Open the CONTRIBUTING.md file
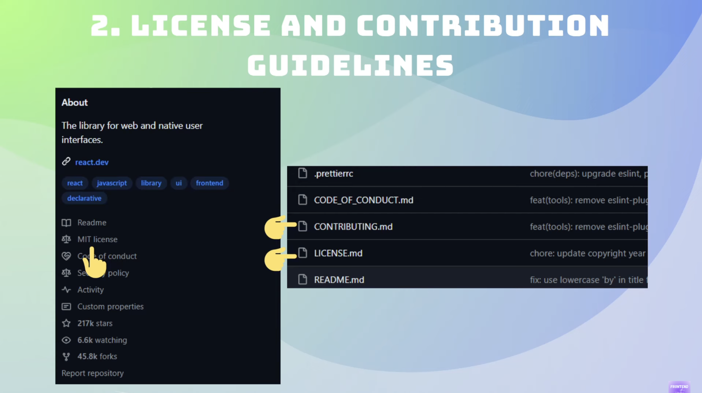702x393 pixels. pos(353,226)
